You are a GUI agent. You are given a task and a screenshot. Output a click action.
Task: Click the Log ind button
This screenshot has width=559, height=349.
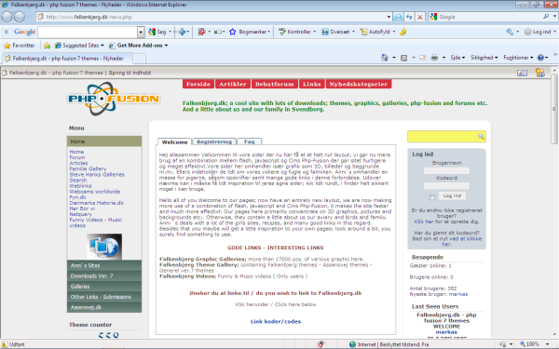pos(452,195)
